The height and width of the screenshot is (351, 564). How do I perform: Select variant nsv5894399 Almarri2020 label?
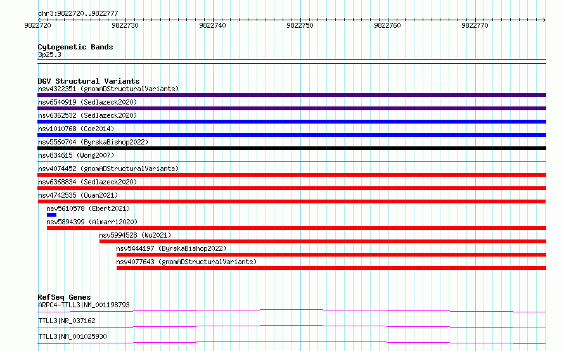[x=92, y=222]
